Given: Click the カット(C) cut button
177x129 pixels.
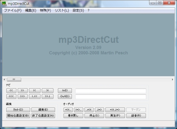Looking at the screenshot, I should pos(18,110).
